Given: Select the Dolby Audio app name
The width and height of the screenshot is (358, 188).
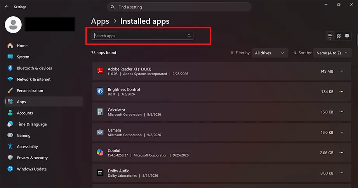Looking at the screenshot, I should click(x=118, y=171).
